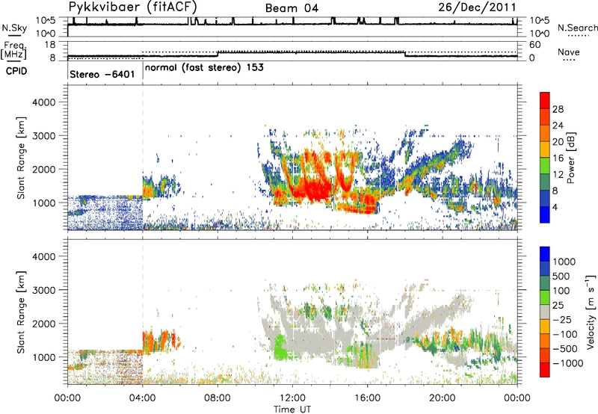This screenshot has width=598, height=414.
Task: Click the '16:00' time axis tick label
Action: (x=367, y=398)
